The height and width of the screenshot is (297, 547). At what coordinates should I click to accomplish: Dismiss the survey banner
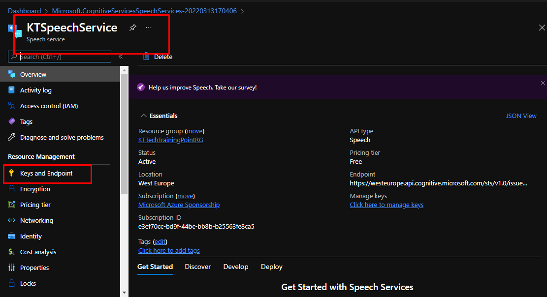coord(543,83)
